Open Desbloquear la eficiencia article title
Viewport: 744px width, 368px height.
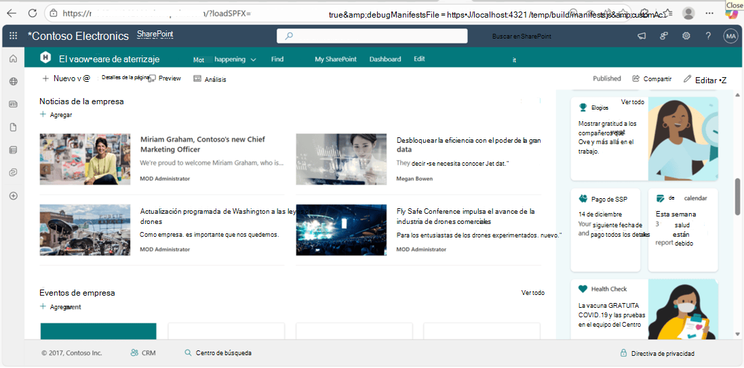click(x=469, y=144)
